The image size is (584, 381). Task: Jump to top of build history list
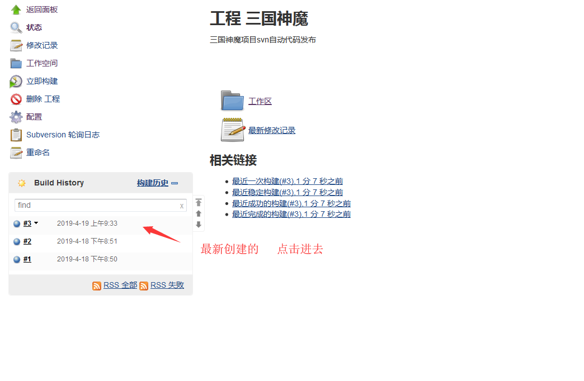[198, 203]
